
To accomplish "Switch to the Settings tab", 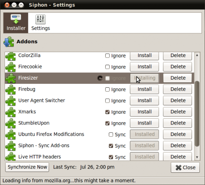I will pyautogui.click(x=41, y=23).
